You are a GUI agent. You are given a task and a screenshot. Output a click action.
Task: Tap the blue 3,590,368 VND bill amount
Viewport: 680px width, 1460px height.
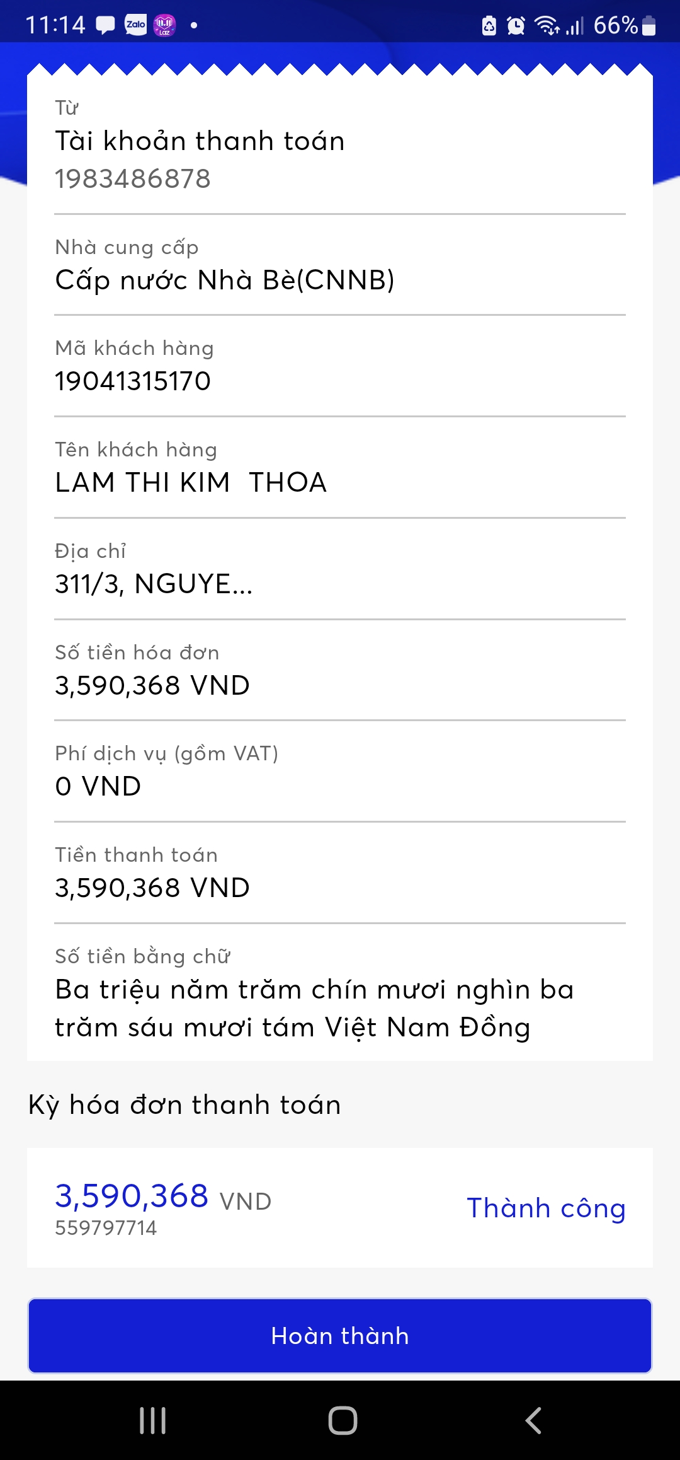point(162,1196)
